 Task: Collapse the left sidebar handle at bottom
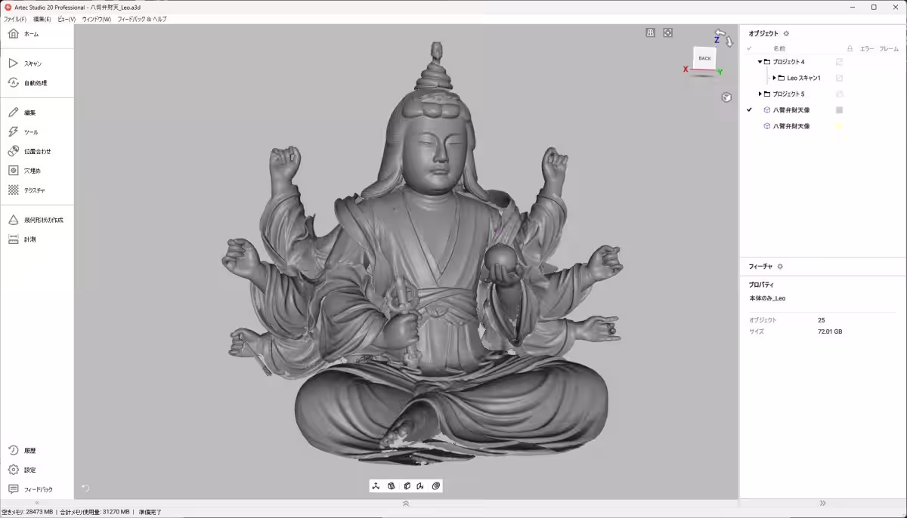(37, 503)
